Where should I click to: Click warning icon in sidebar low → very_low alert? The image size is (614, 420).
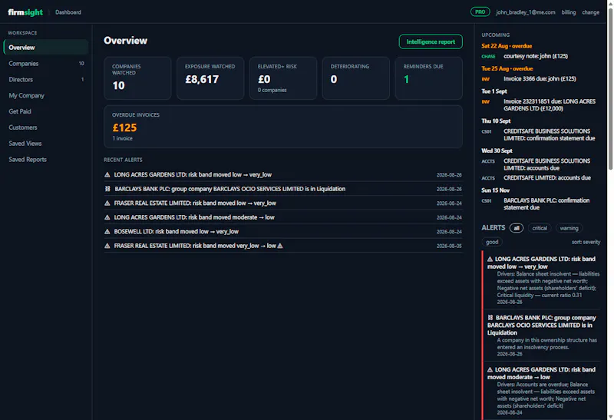tap(490, 259)
